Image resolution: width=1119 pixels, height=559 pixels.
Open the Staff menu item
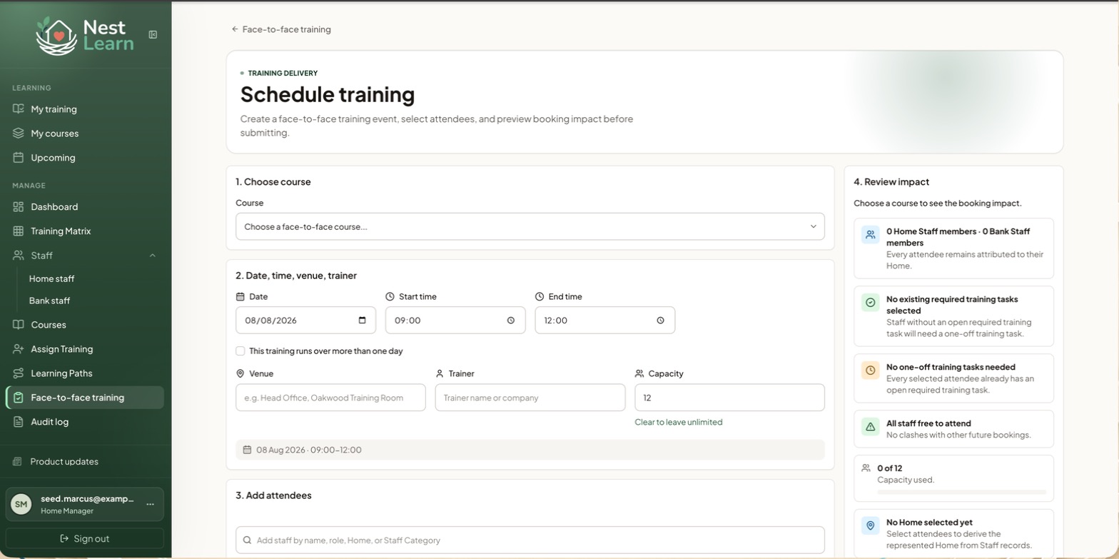click(x=85, y=256)
